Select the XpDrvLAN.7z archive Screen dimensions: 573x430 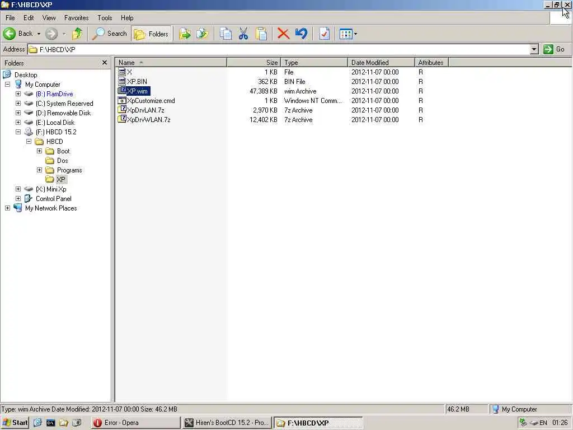pyautogui.click(x=145, y=110)
